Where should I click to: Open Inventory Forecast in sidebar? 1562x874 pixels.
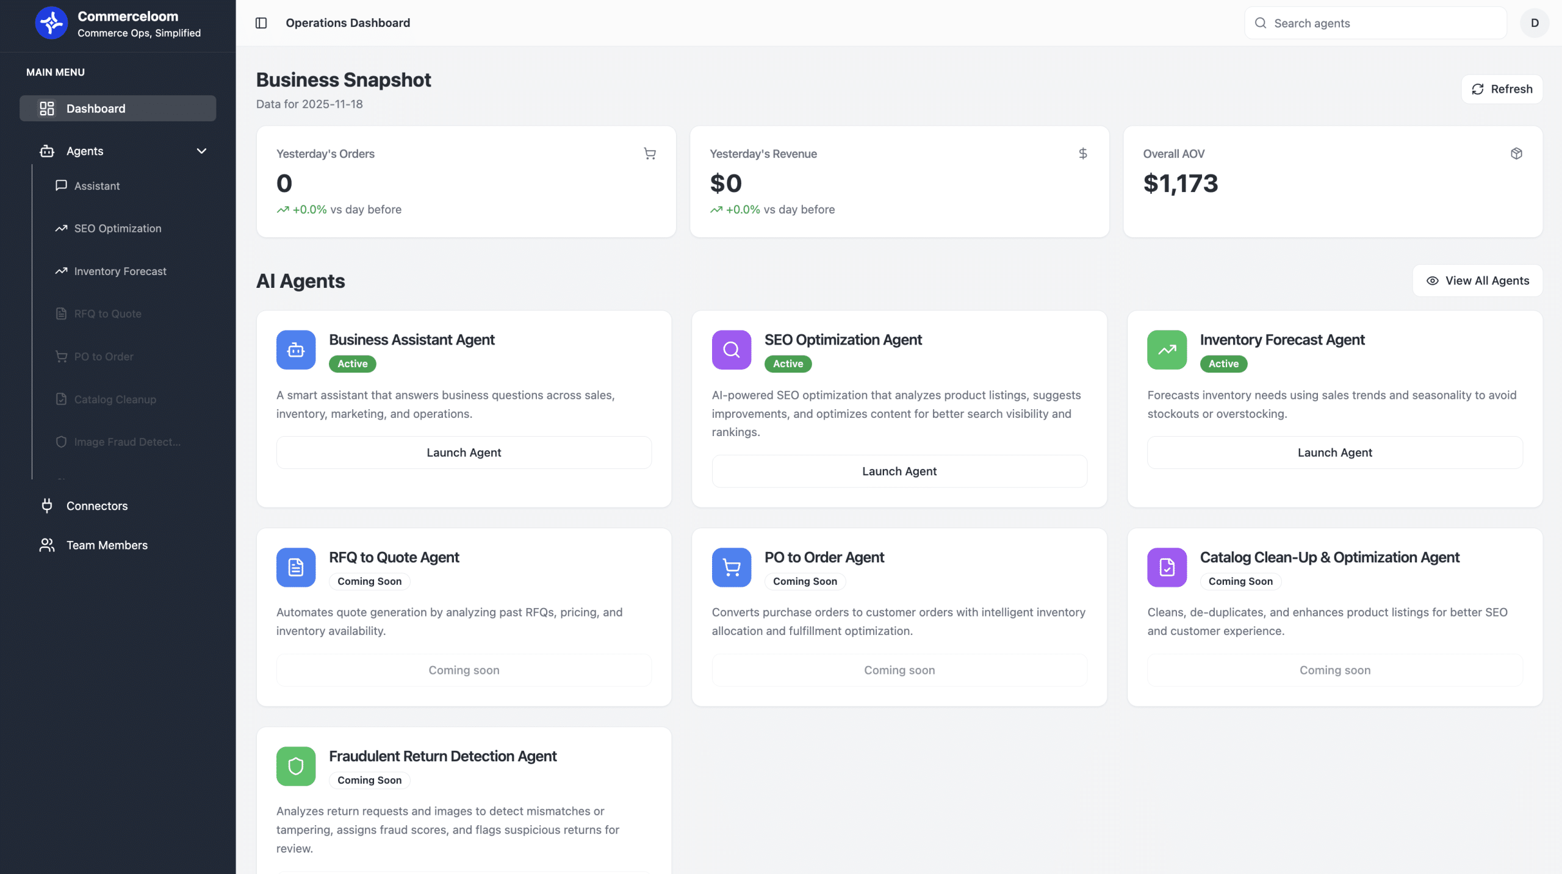[120, 271]
